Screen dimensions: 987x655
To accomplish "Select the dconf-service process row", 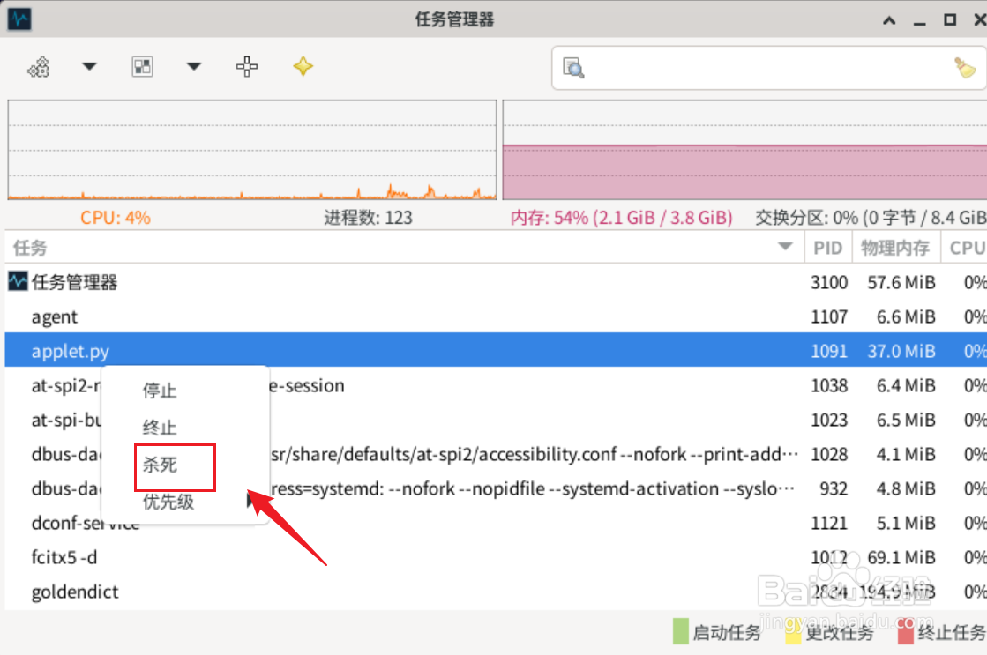I will pos(496,523).
